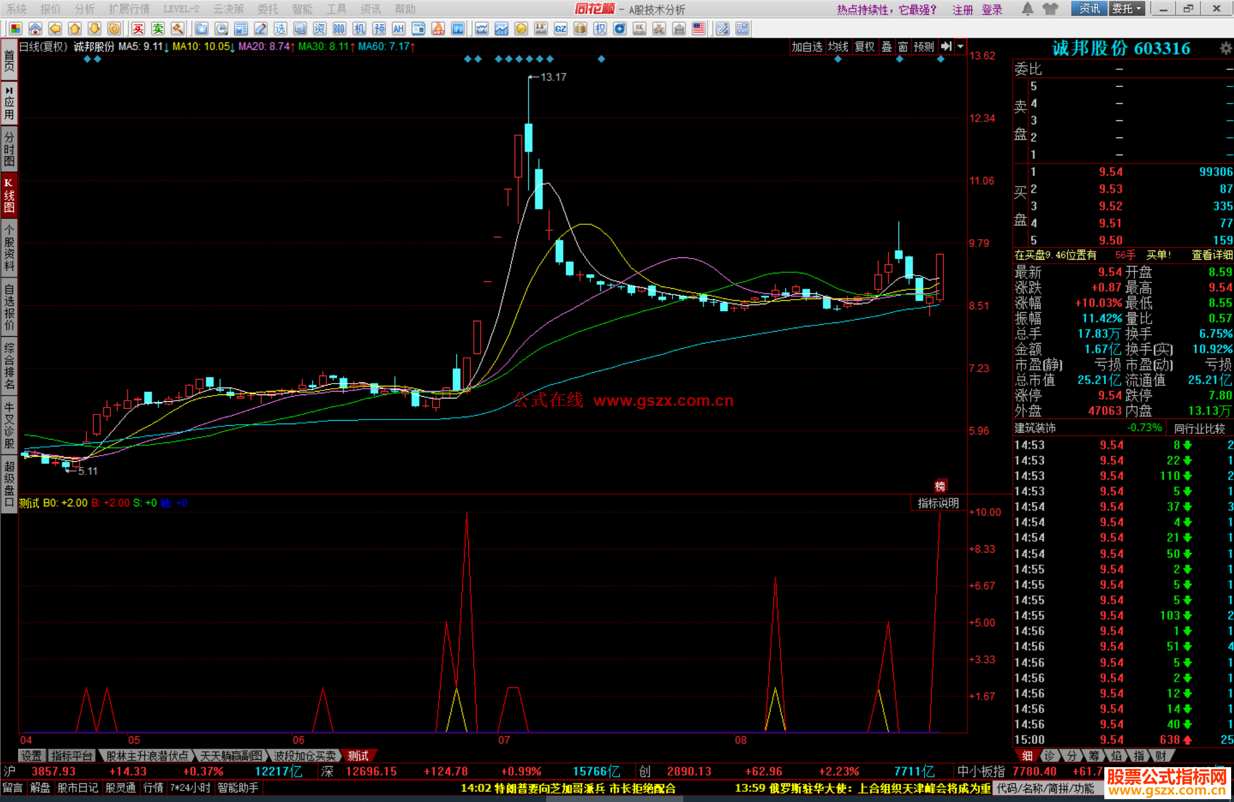Viewport: 1234px width, 802px height.
Task: Open the settings gear beside 诚邦股份 603316
Action: [x=1225, y=49]
